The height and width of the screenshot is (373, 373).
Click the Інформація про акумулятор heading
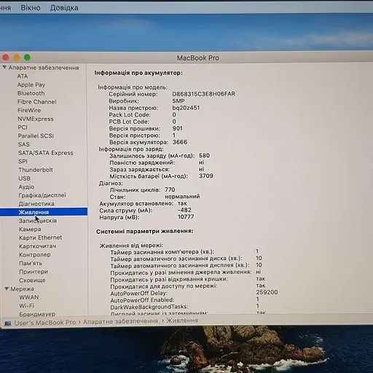pos(138,73)
